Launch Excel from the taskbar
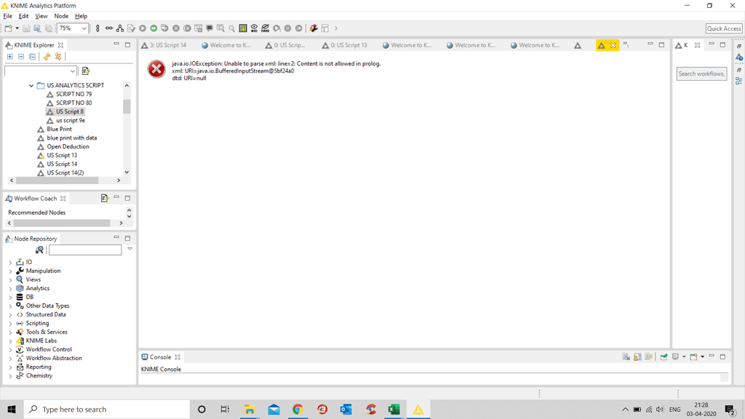The image size is (745, 419). click(394, 409)
